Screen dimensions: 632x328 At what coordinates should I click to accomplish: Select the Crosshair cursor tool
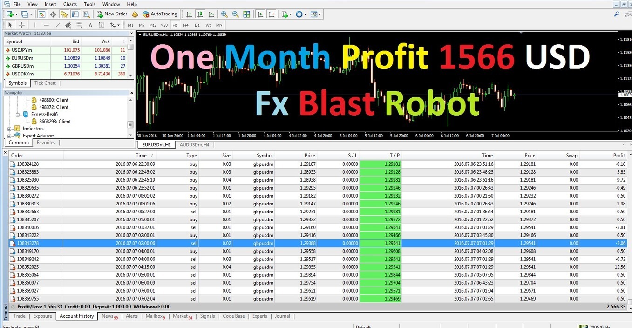21,25
